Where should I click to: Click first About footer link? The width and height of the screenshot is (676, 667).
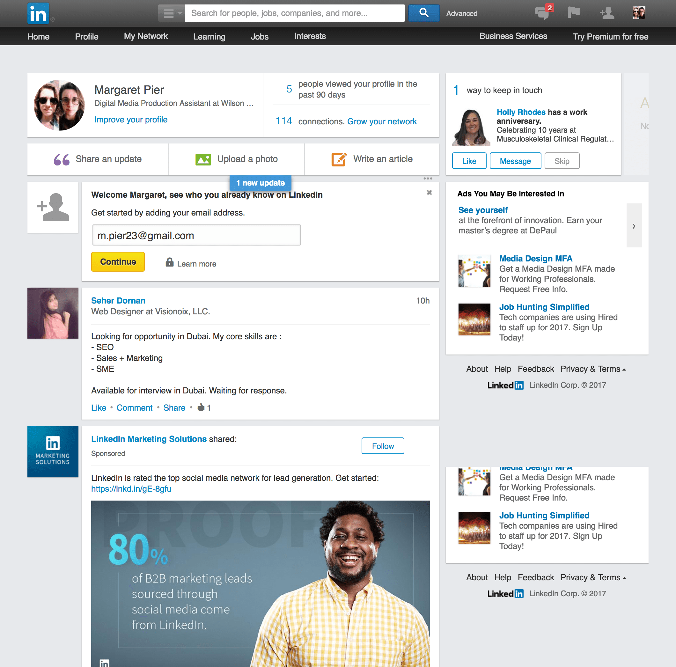(x=477, y=369)
